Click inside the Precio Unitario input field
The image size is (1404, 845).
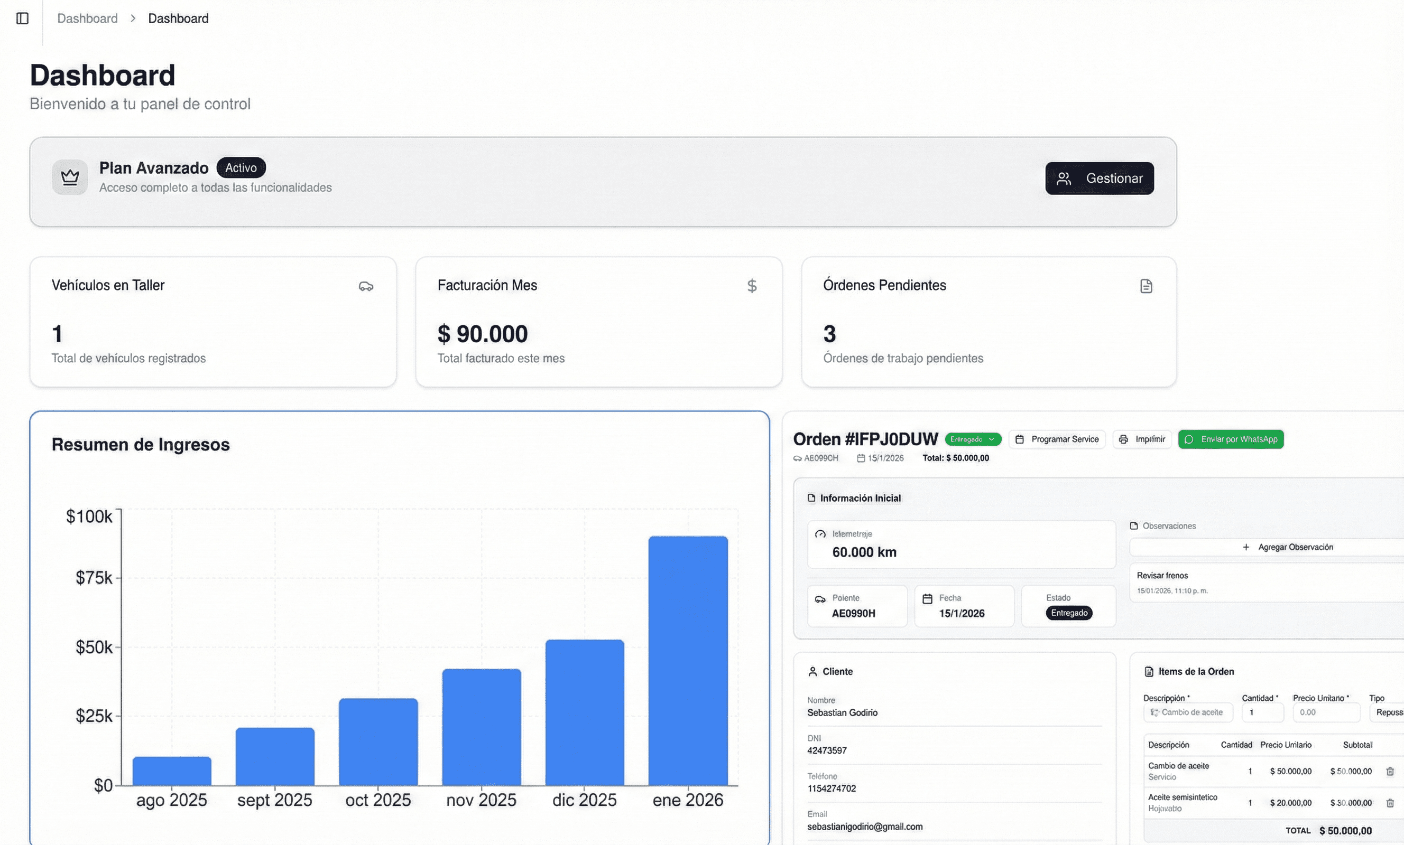pyautogui.click(x=1326, y=712)
